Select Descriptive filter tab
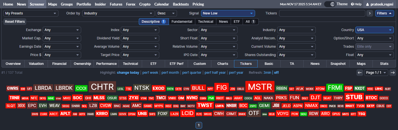Screen dimensions: 398x130 point(154,22)
